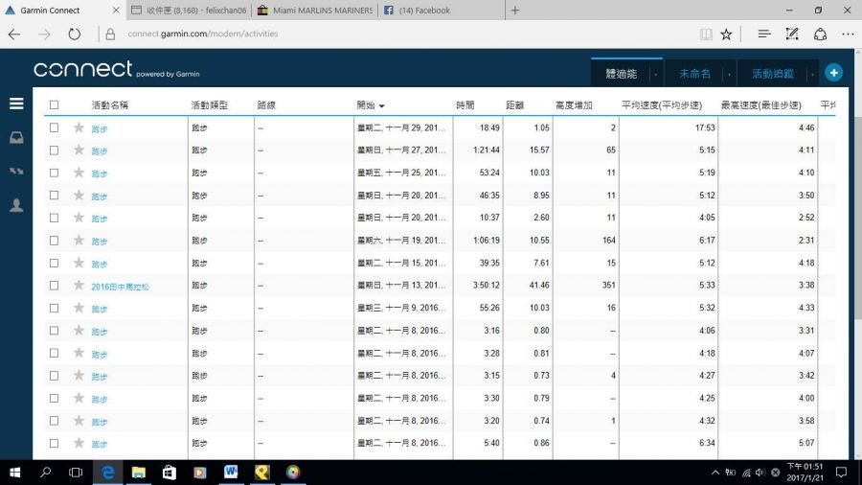The width and height of the screenshot is (862, 485).
Task: Close the Garmin Connect browser tab
Action: tap(116, 10)
